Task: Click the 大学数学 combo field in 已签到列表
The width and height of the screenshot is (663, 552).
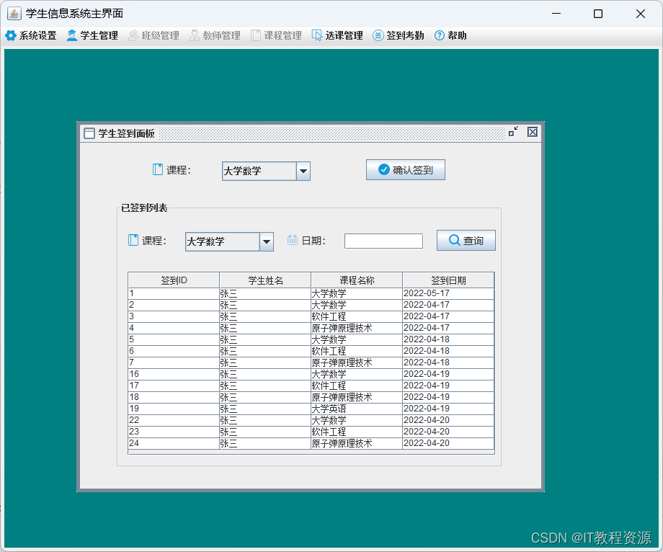Action: tap(223, 241)
